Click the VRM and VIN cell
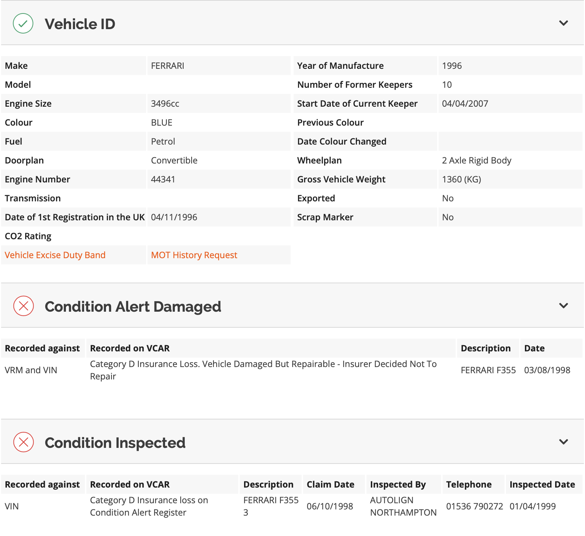585x536 pixels. [31, 370]
